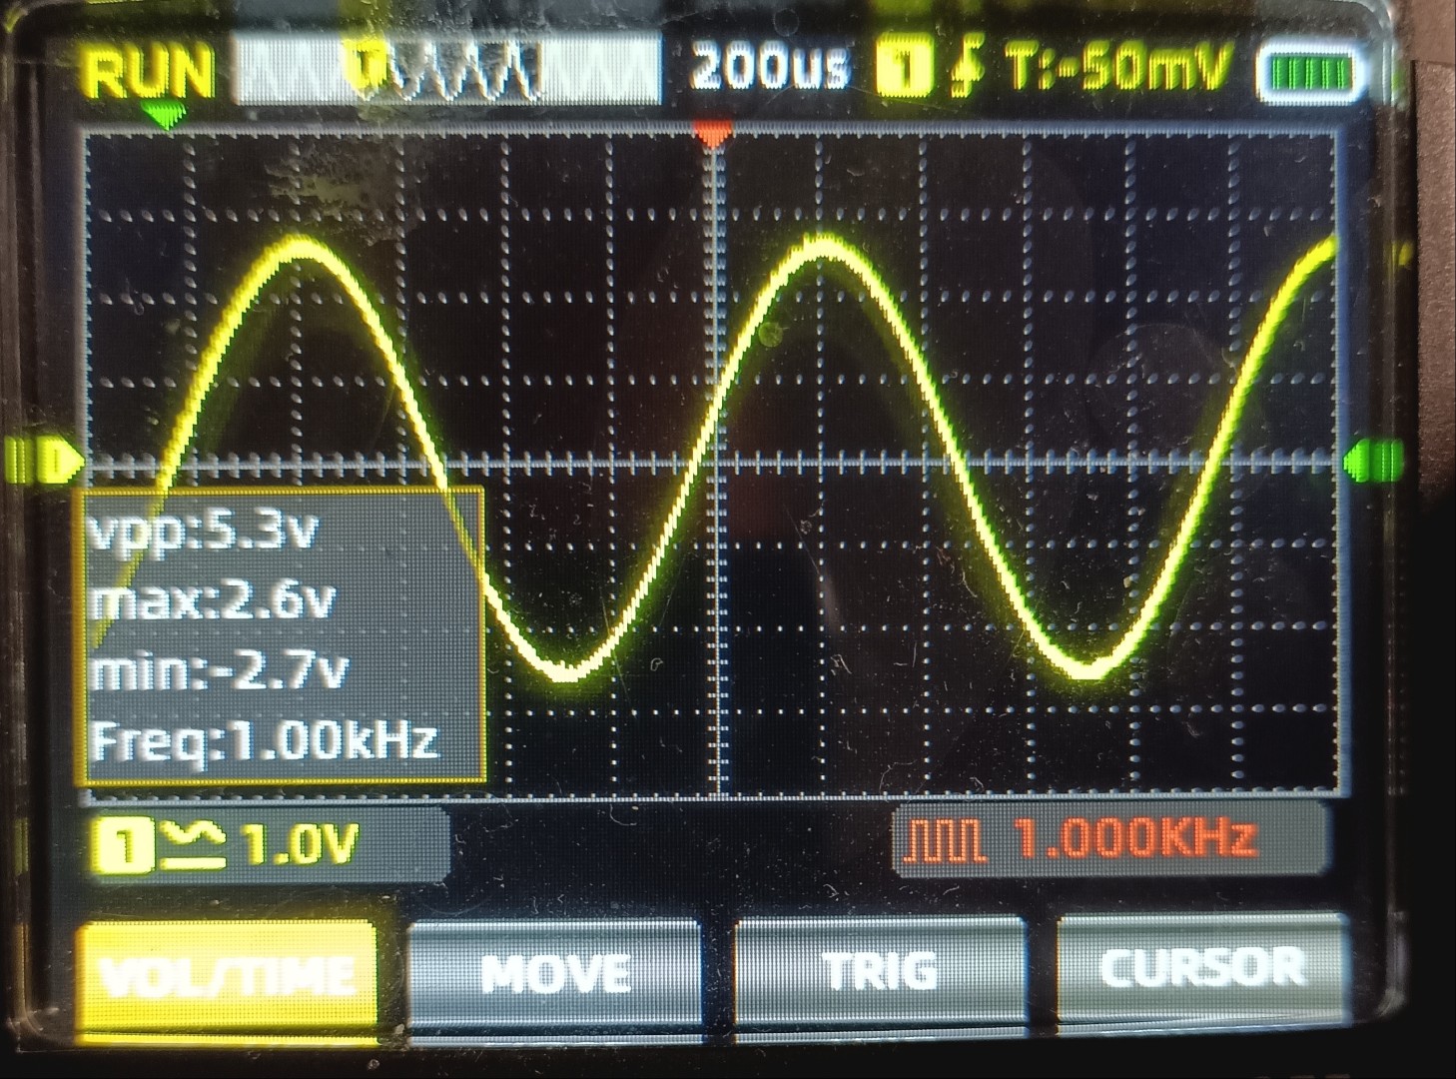Select the 200us timebase setting

click(770, 69)
